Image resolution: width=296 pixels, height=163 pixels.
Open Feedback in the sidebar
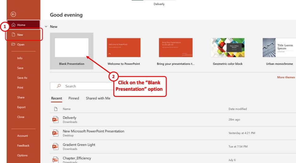tap(23, 146)
